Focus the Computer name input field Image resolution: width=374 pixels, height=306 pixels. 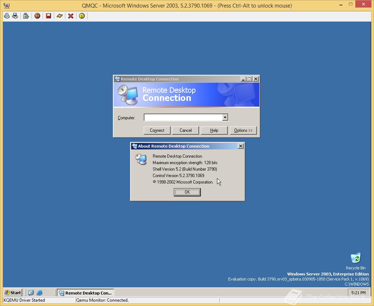pyautogui.click(x=183, y=117)
